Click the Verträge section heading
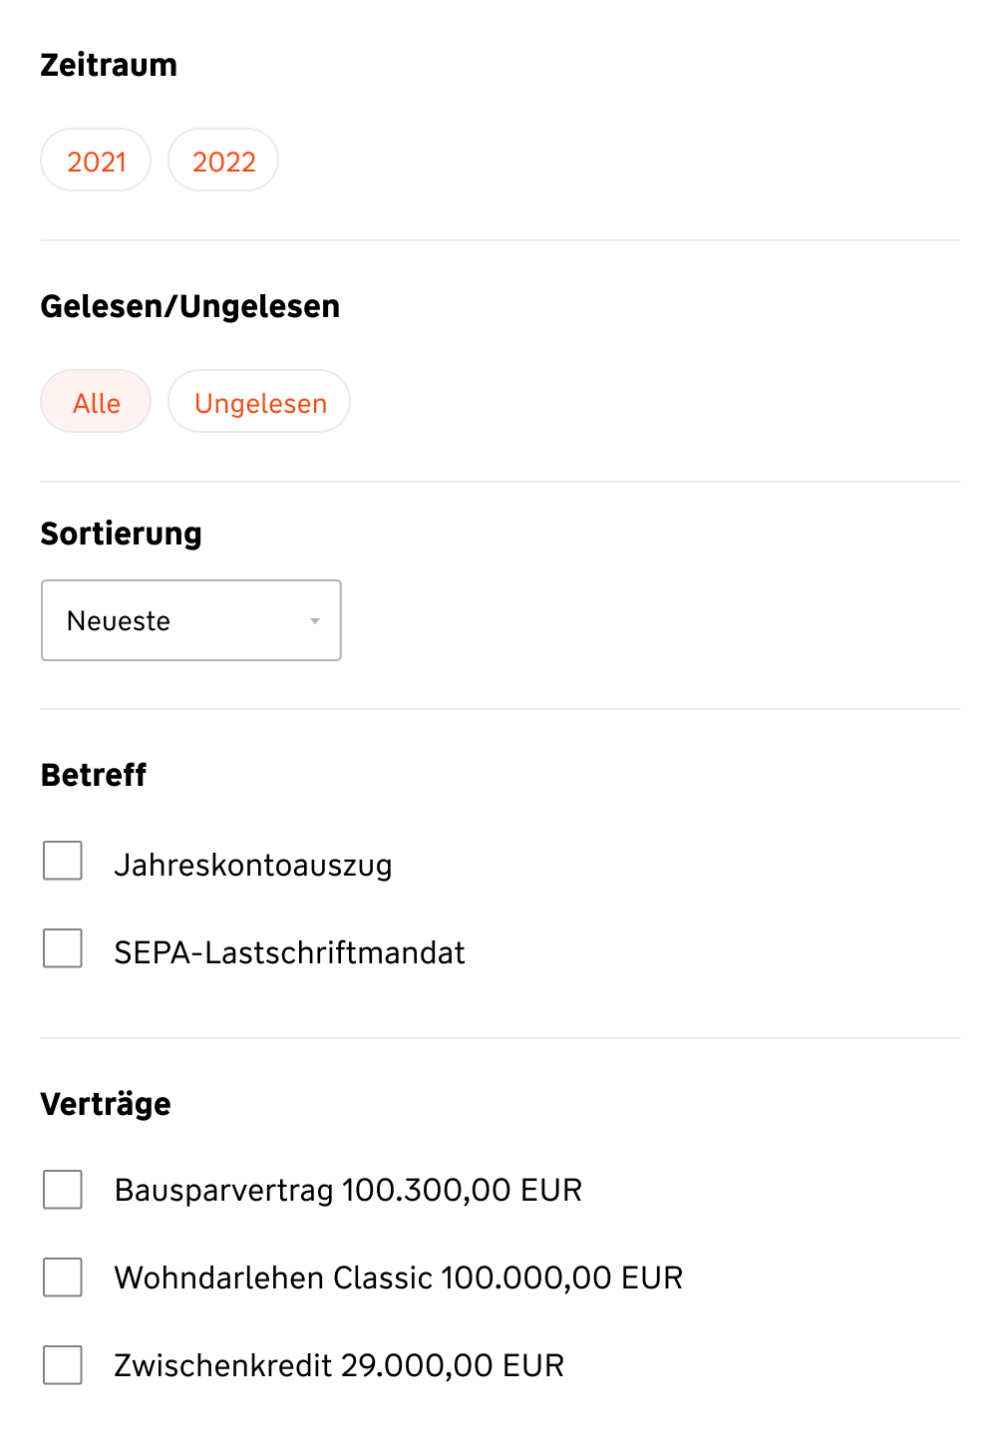The width and height of the screenshot is (1001, 1454). pos(106,1104)
